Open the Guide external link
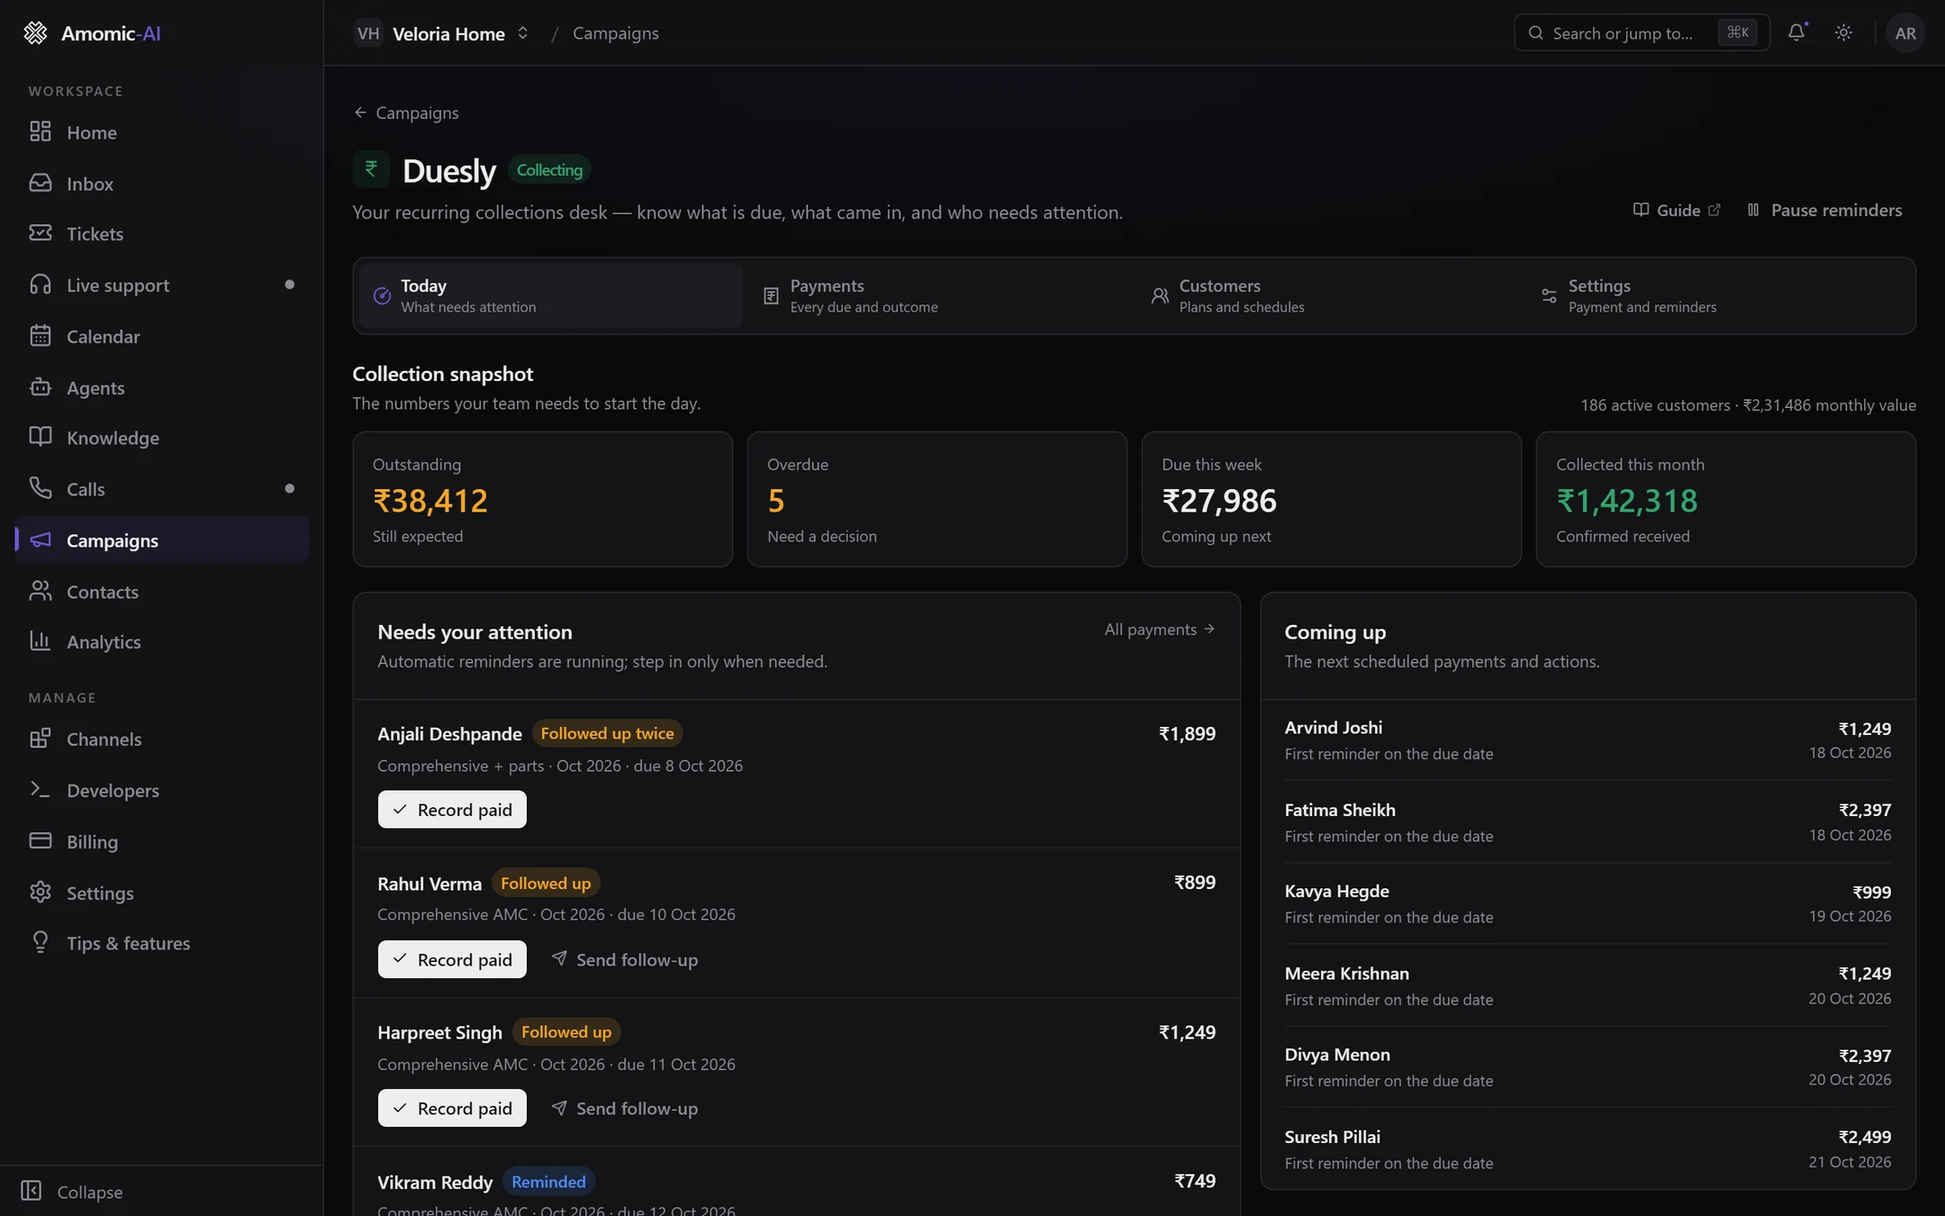Screen dimensions: 1945x1216 pyautogui.click(x=1676, y=210)
